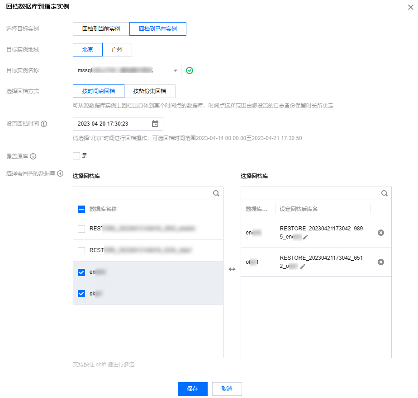
Task: Click search icon in left database list
Action: (x=216, y=193)
